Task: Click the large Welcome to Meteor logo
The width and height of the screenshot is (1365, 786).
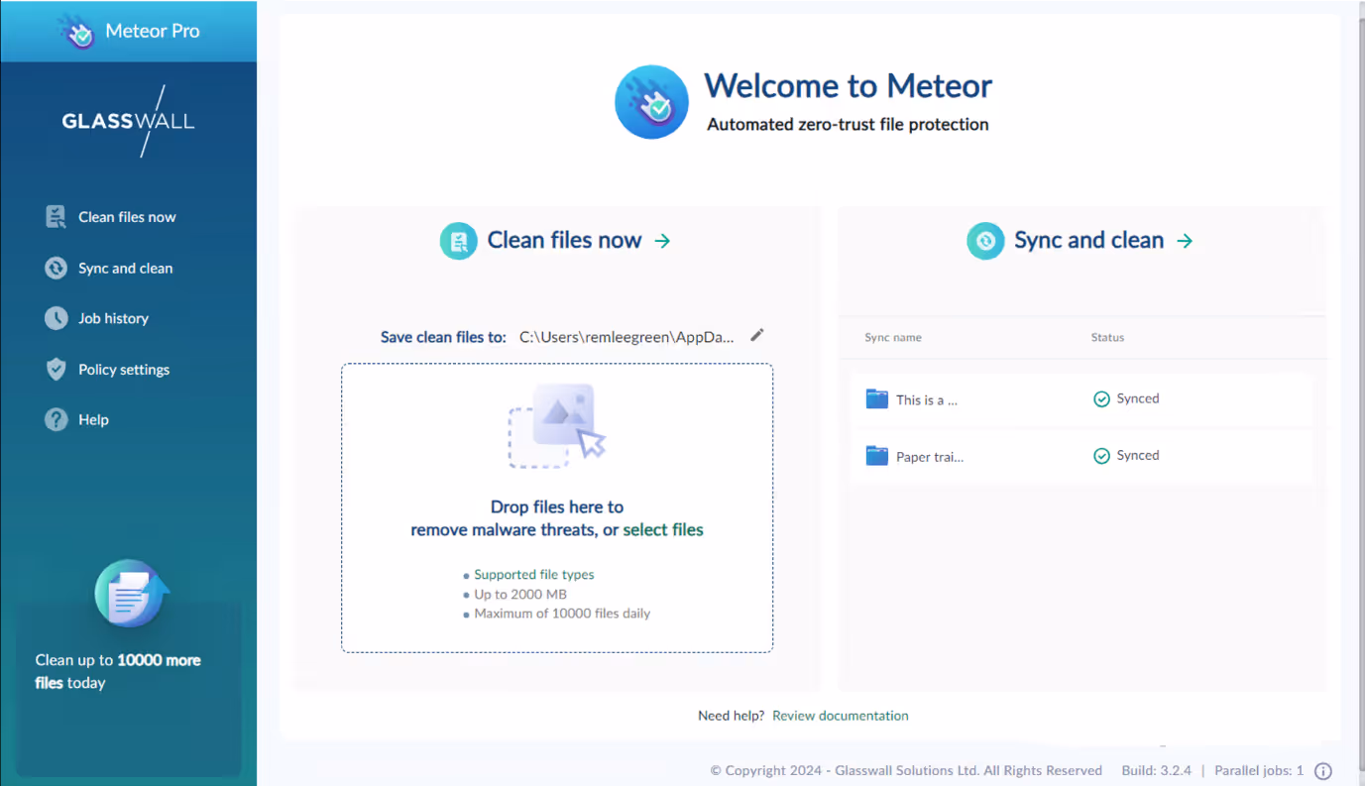Action: (x=651, y=102)
